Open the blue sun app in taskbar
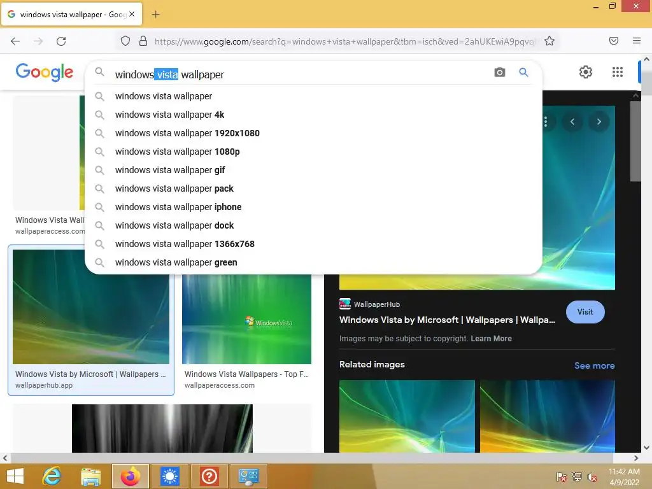 [169, 476]
